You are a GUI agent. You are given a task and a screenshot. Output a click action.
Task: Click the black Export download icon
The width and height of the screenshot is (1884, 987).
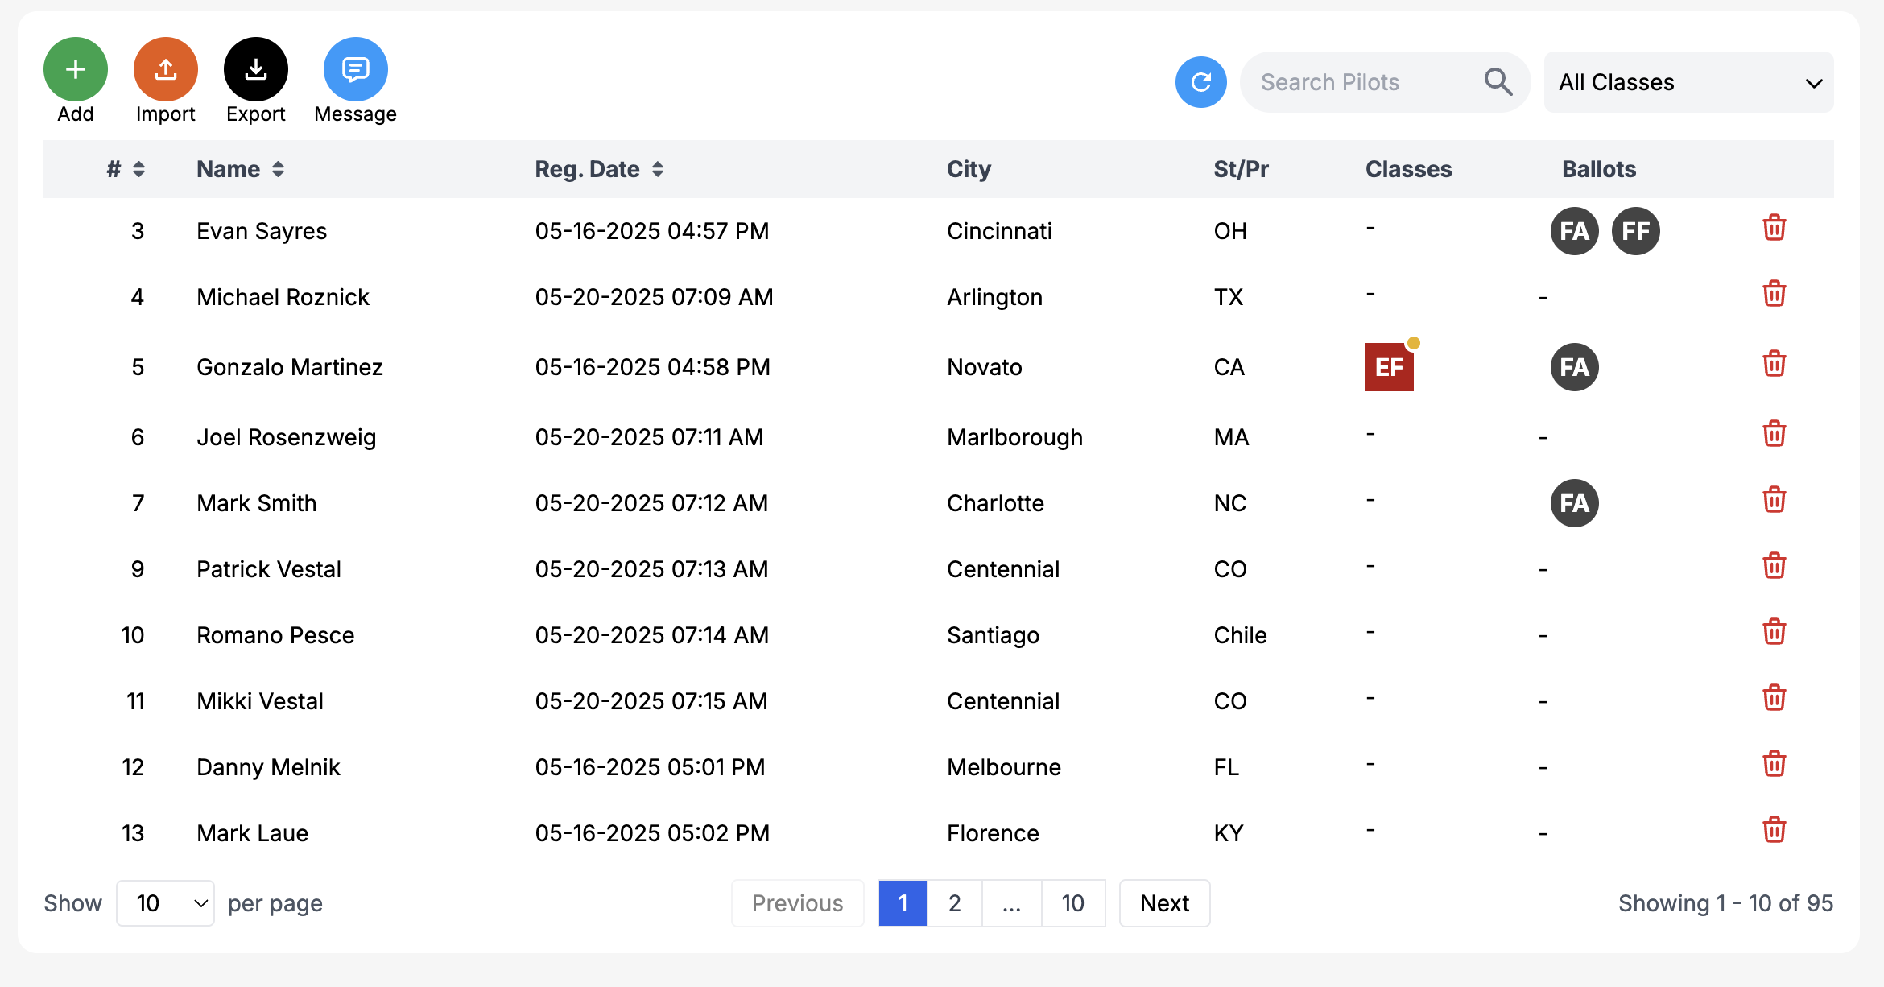tap(256, 70)
